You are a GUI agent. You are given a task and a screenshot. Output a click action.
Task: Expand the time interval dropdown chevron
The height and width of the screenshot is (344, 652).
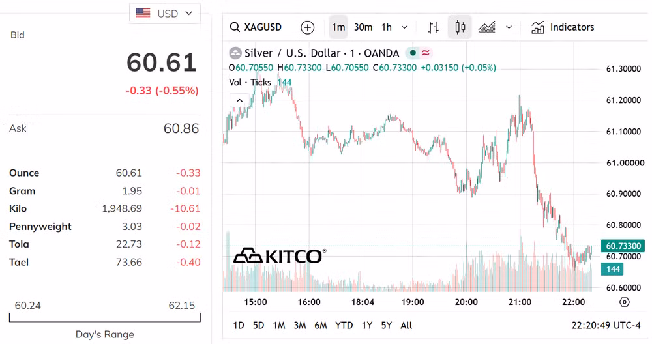[404, 27]
